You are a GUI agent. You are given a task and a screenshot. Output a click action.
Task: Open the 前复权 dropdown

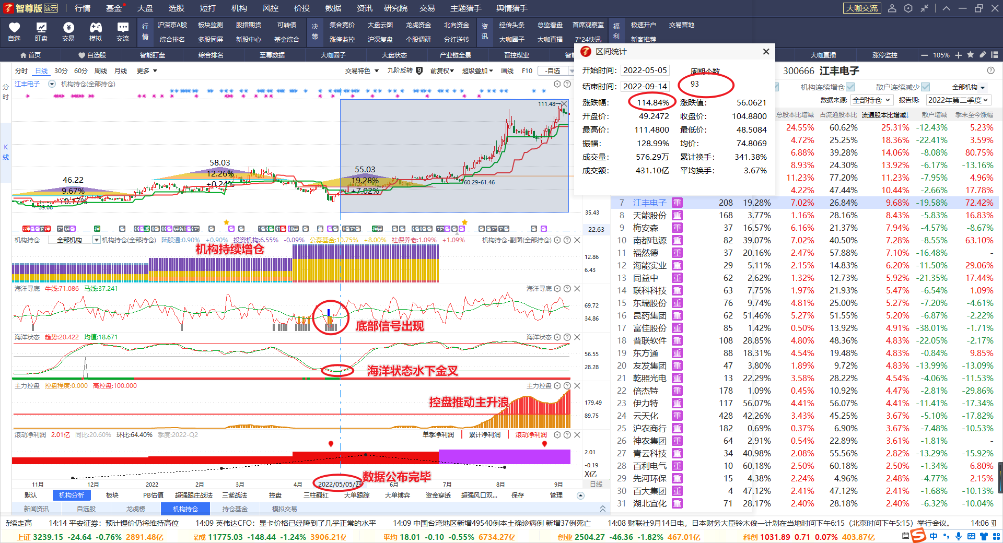click(x=442, y=71)
